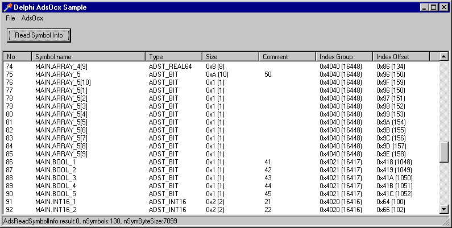Select row MAIN.BOOL_5
Image resolution: width=452 pixels, height=228 pixels.
pos(221,194)
